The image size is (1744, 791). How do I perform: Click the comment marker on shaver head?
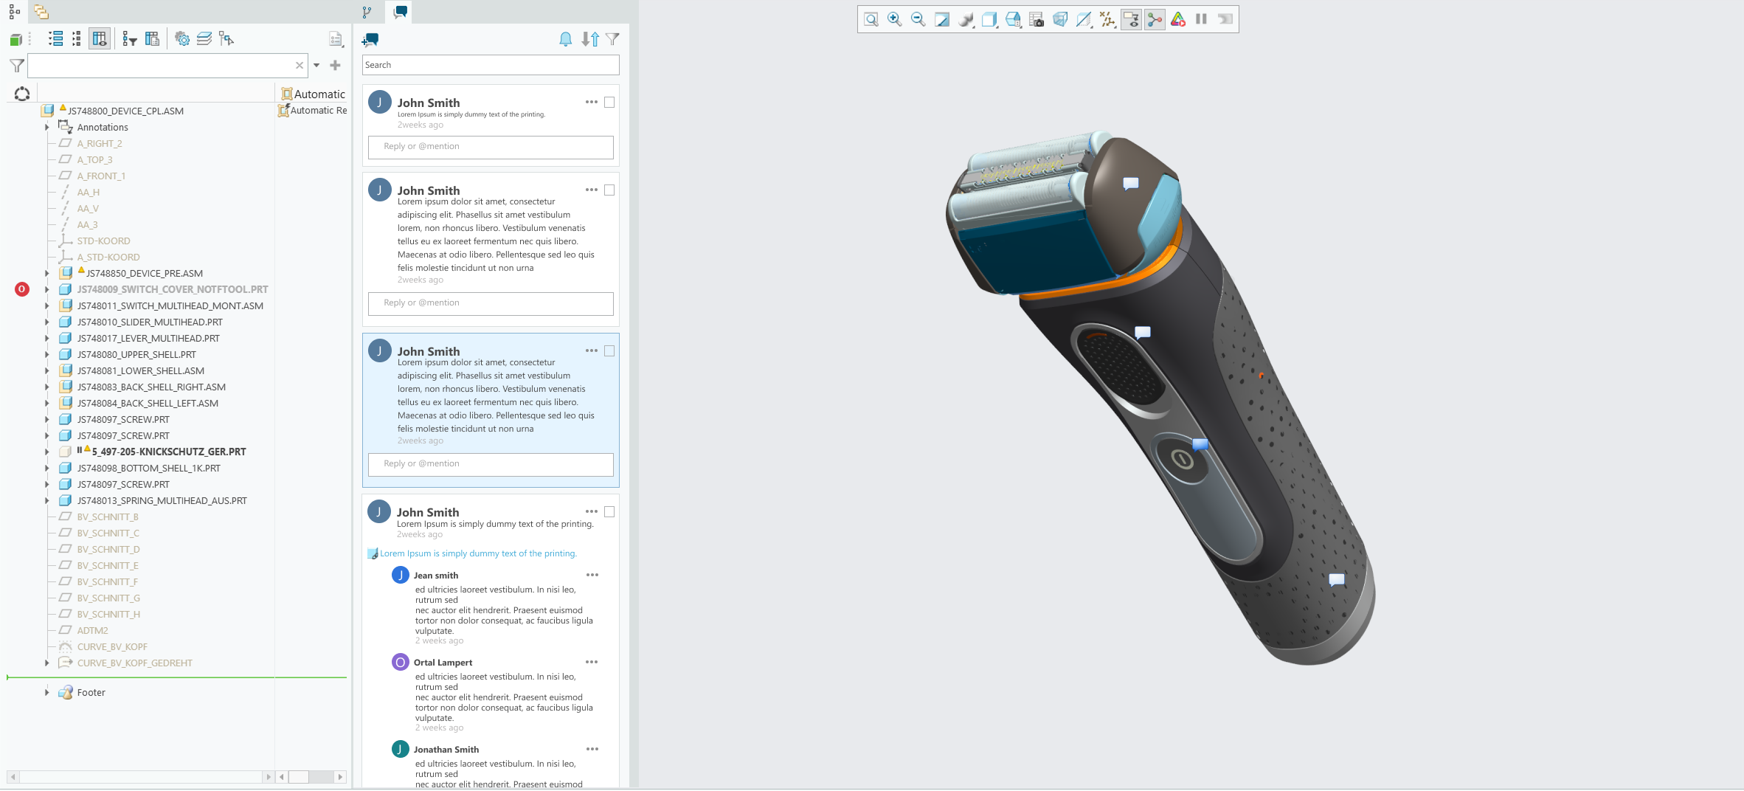1130,184
